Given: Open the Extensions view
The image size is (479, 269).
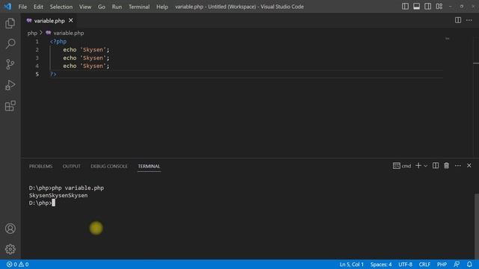Looking at the screenshot, I should 10,106.
